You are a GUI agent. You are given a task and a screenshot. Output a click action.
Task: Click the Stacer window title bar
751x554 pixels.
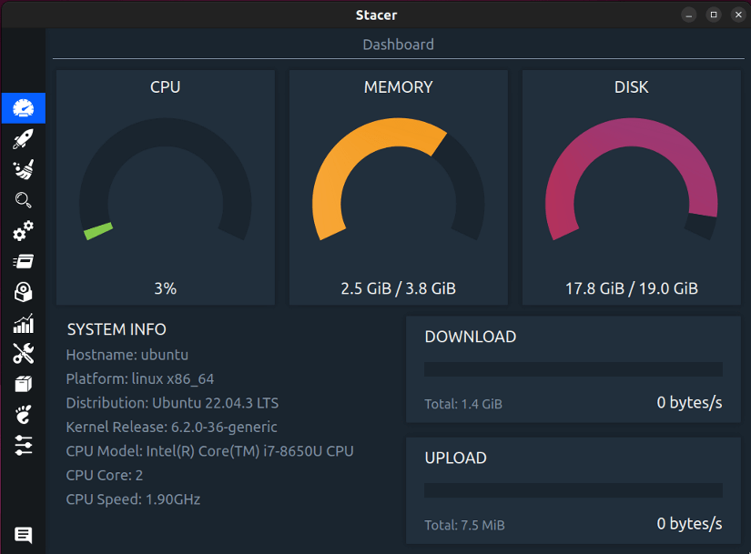tap(376, 15)
